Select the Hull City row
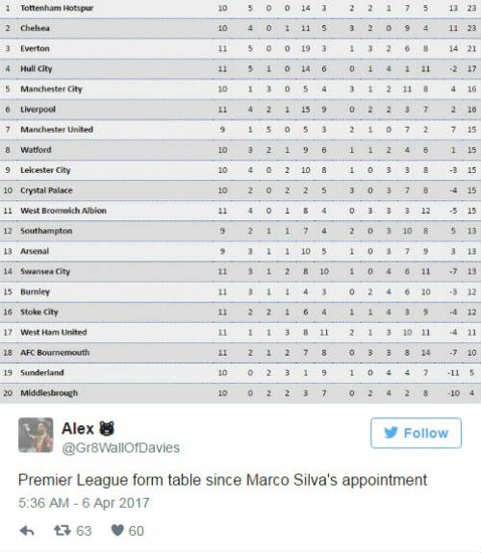Image resolution: width=481 pixels, height=553 pixels. (x=240, y=69)
